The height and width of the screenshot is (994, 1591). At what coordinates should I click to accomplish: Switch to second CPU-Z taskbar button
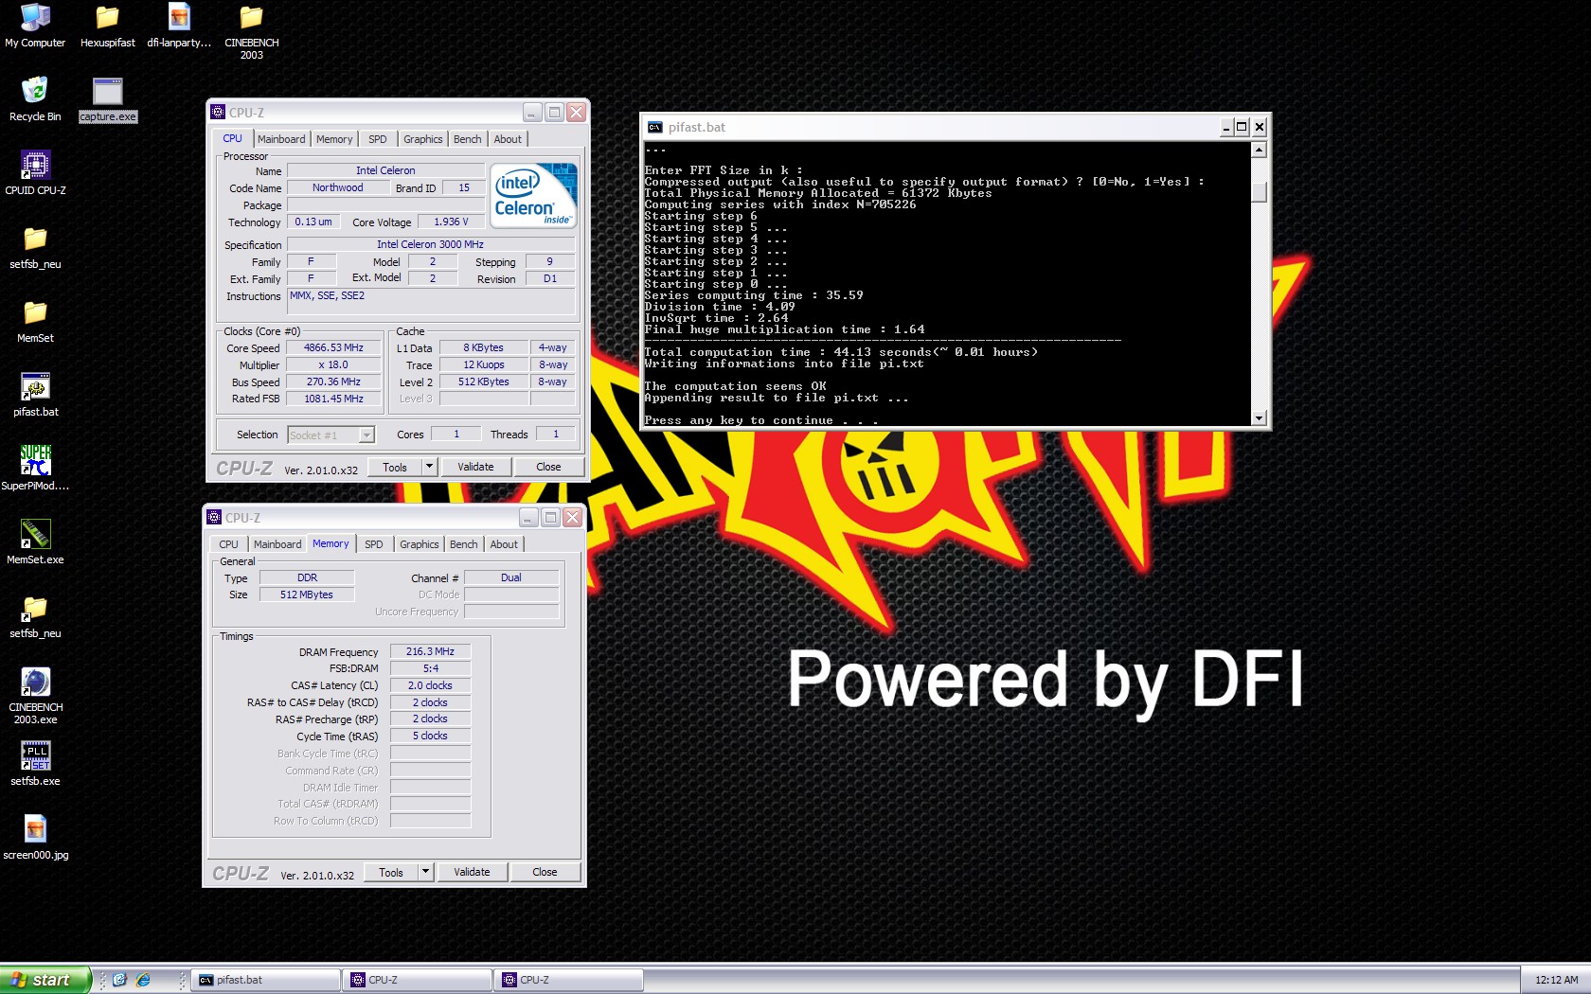pyautogui.click(x=569, y=980)
